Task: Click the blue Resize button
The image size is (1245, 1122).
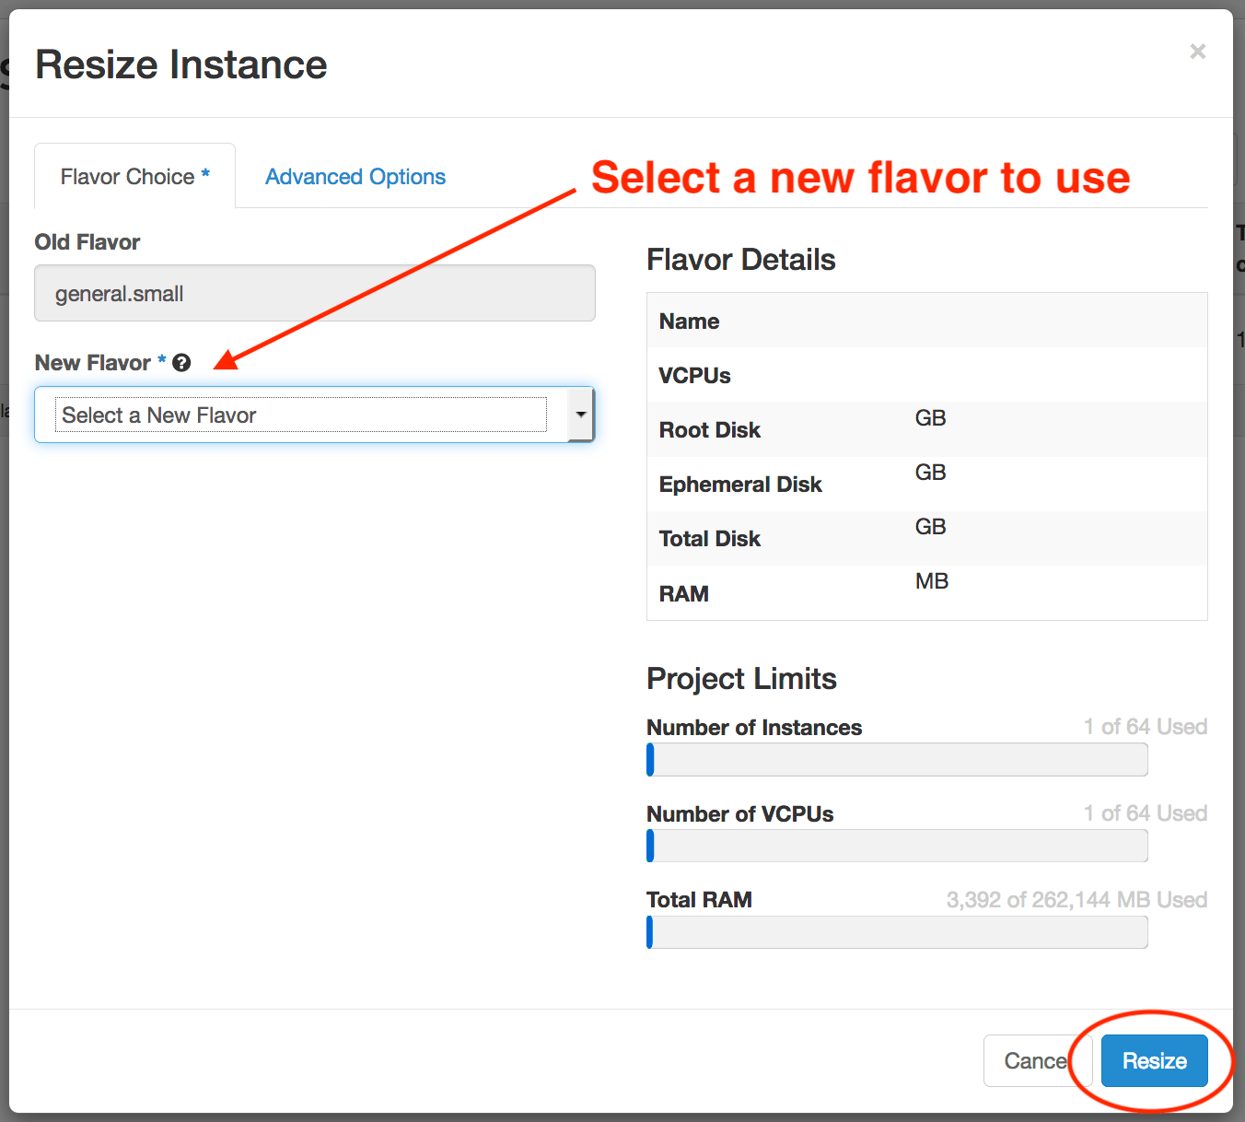Action: [x=1154, y=1061]
